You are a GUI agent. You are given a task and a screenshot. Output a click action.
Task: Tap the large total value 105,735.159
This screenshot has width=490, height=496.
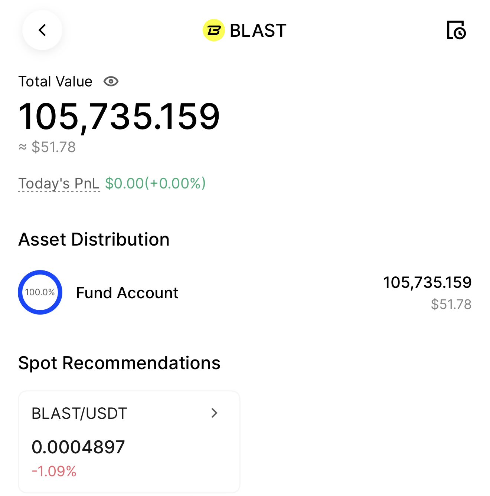pos(119,116)
